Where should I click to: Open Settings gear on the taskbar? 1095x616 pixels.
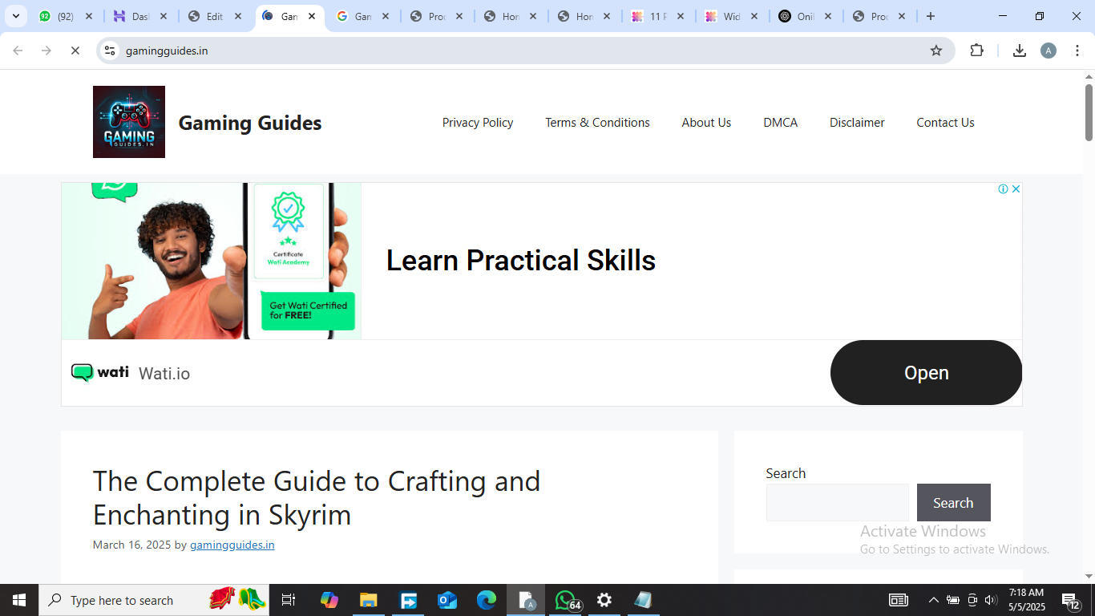604,600
